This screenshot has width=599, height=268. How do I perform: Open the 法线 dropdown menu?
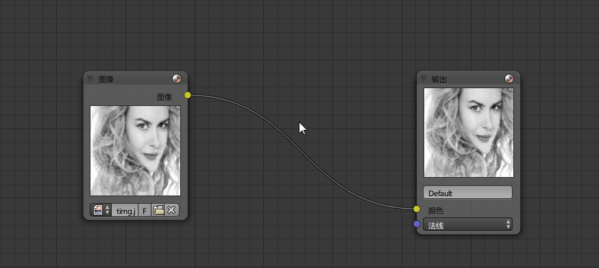467,225
